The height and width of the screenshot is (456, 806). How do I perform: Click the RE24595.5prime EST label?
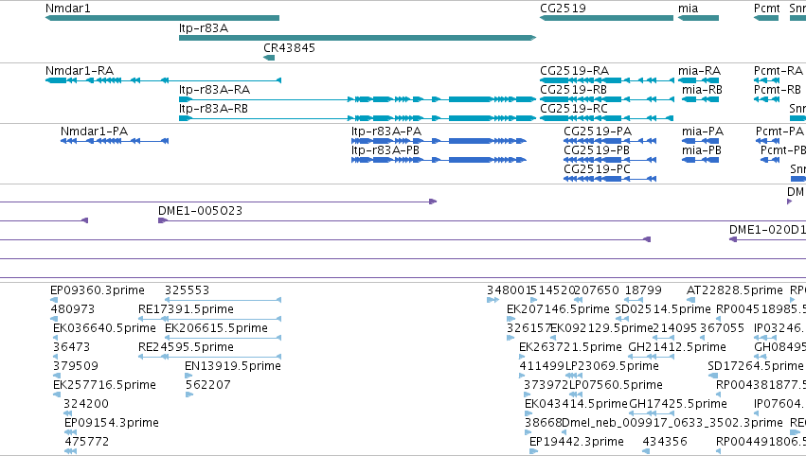pyautogui.click(x=186, y=347)
